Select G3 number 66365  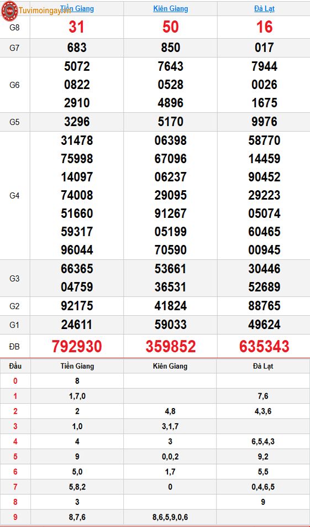click(77, 269)
